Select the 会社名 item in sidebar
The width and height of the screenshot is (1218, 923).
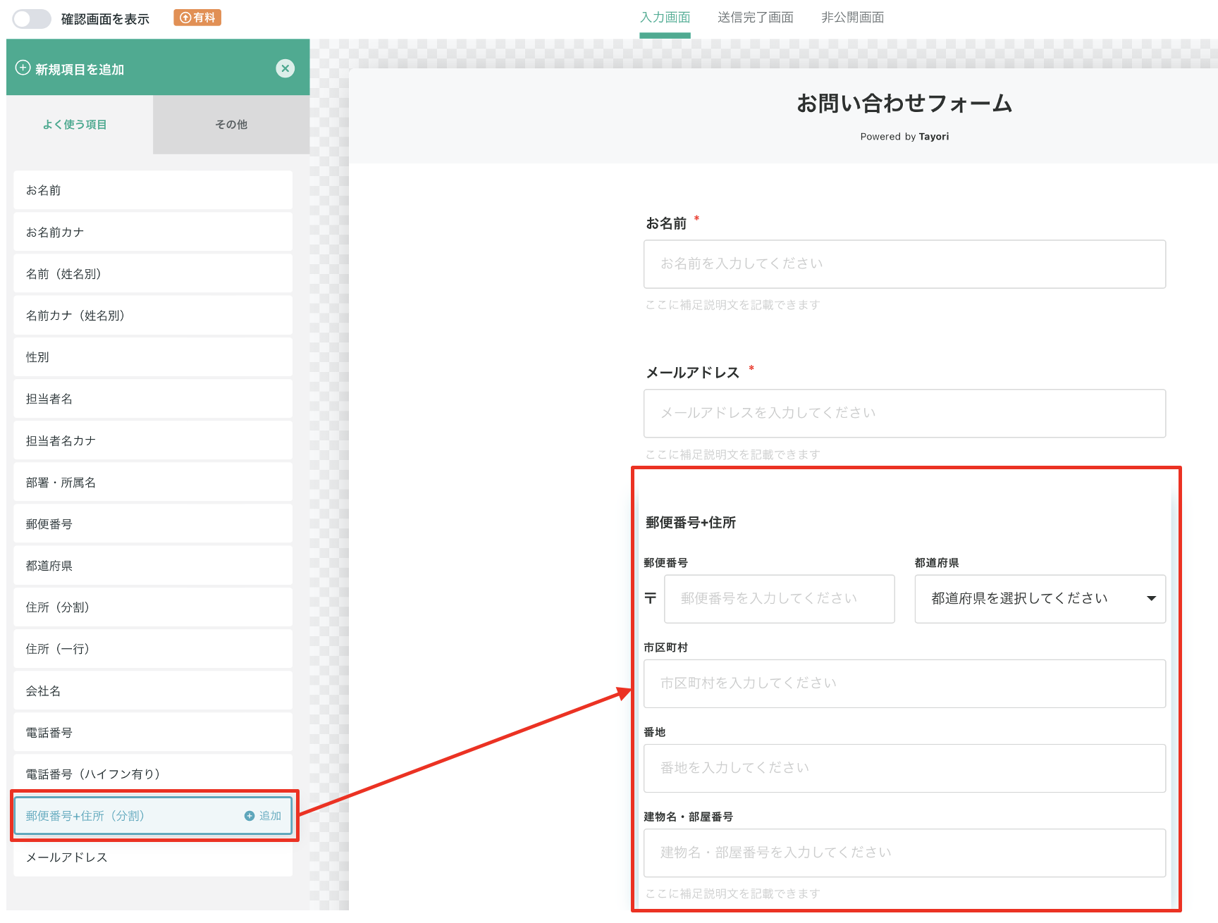click(153, 691)
